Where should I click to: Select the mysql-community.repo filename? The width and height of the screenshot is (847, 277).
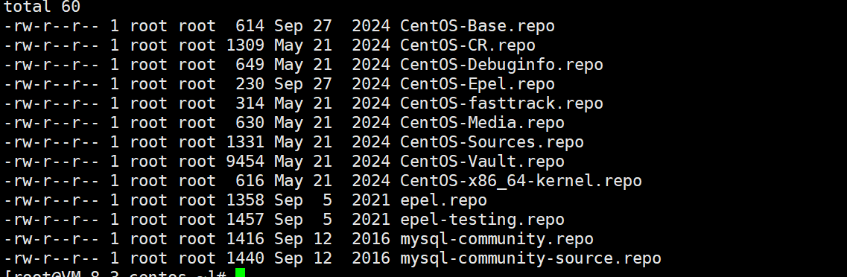click(497, 239)
